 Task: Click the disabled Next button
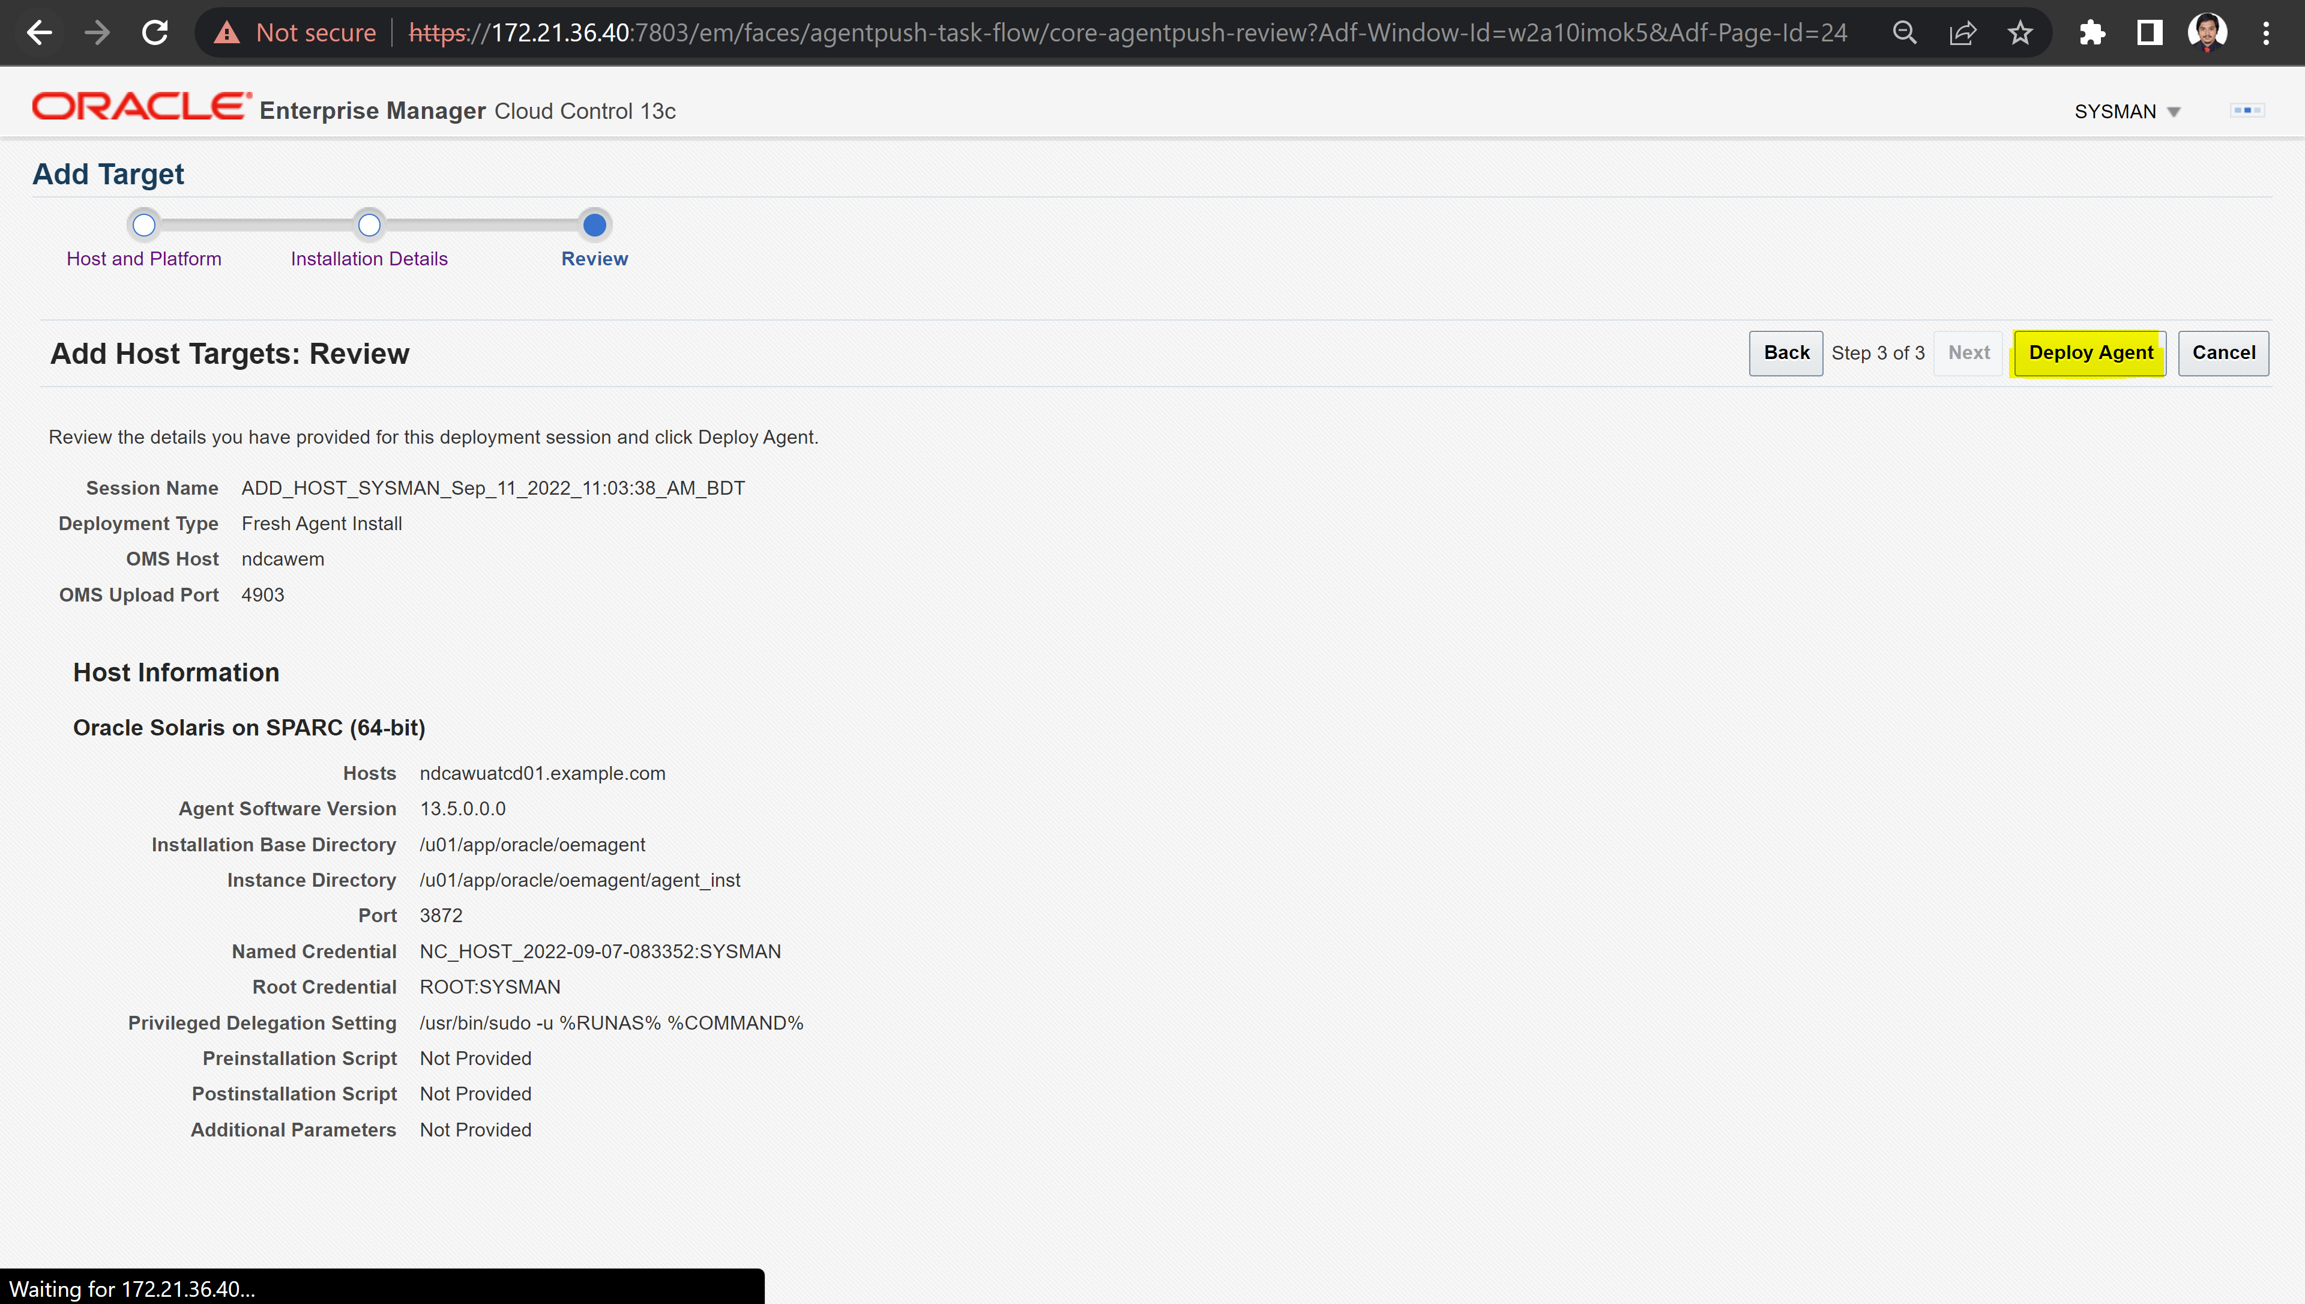pos(1968,353)
